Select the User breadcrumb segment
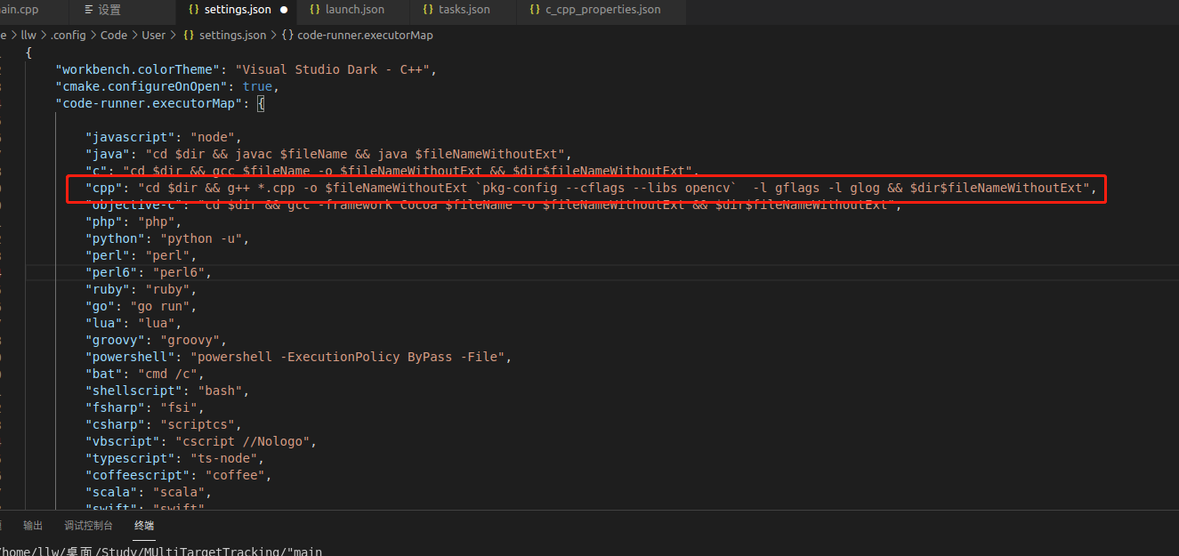This screenshot has width=1179, height=556. point(154,36)
